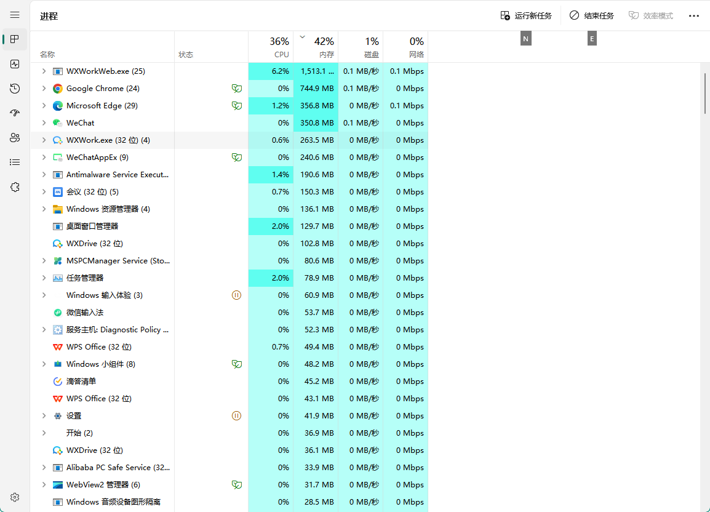Expand the WeChat process group
Screen dimensions: 710x512
[x=44, y=123]
